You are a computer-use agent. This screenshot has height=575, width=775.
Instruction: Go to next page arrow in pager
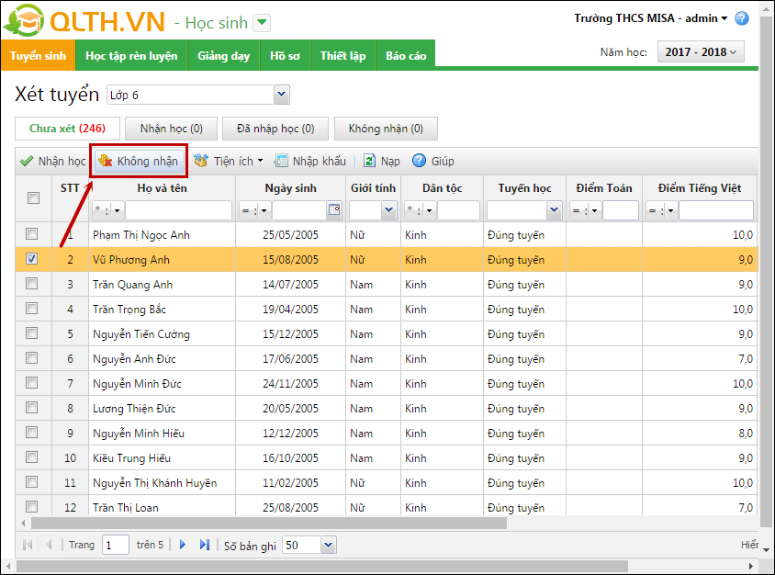pos(183,545)
